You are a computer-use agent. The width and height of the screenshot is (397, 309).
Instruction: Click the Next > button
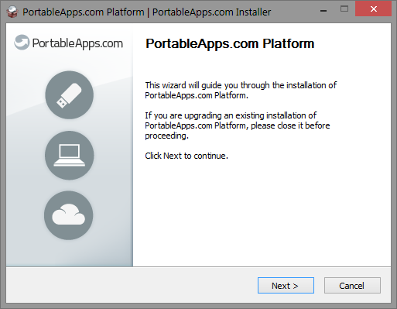click(286, 286)
